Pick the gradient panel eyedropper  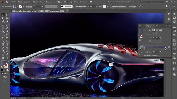[140, 54]
